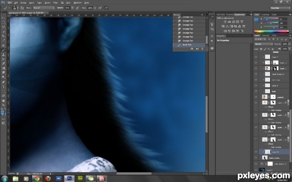Switch to the Channels tab
This screenshot has height=182, width=292.
(266, 35)
